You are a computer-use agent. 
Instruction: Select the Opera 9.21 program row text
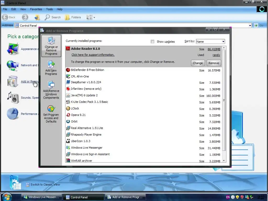pos(78,115)
